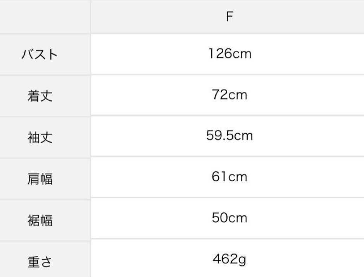364x277 pixels.
Task: Click the 61cm shoulder width value
Action: 229,177
